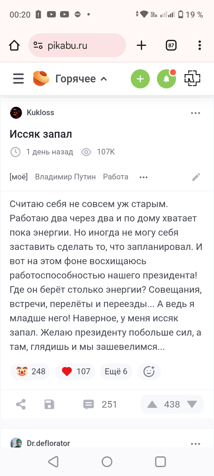
Task: Open the notifications bell
Action: click(166, 79)
